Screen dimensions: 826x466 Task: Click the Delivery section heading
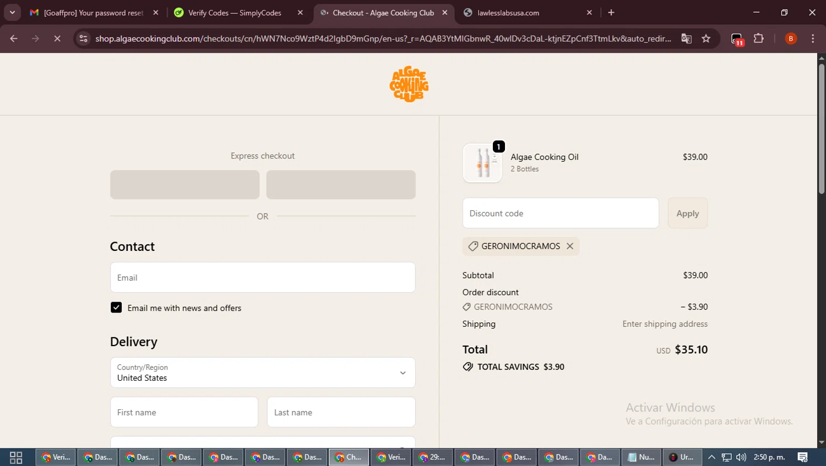[x=134, y=342]
